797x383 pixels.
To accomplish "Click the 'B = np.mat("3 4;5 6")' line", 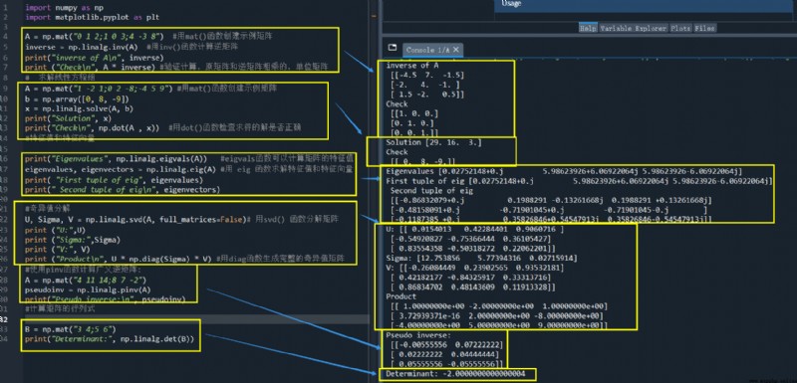I will (x=70, y=329).
